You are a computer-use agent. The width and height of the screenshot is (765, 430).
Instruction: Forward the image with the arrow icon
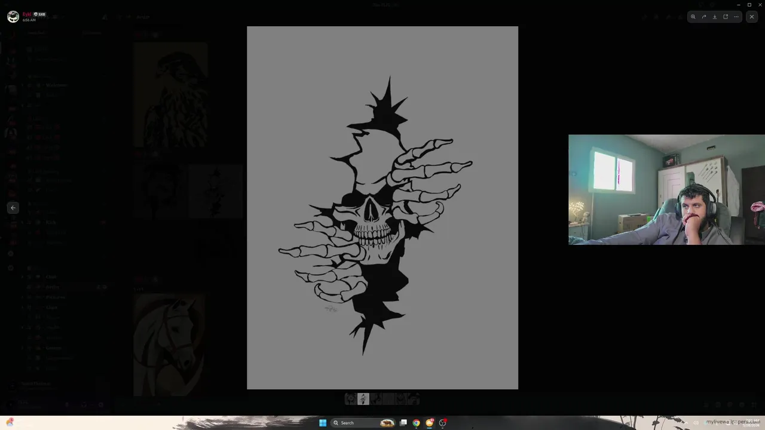704,17
